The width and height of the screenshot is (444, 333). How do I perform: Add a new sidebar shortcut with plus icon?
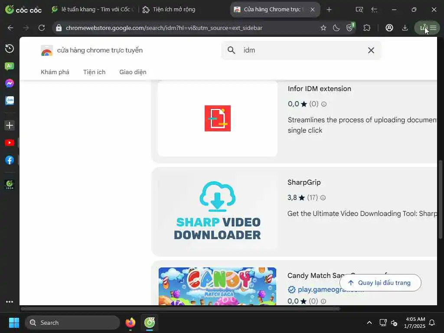tap(10, 125)
